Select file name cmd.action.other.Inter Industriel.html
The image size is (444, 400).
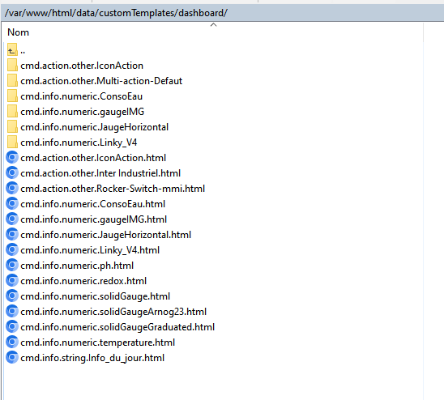[x=100, y=173]
